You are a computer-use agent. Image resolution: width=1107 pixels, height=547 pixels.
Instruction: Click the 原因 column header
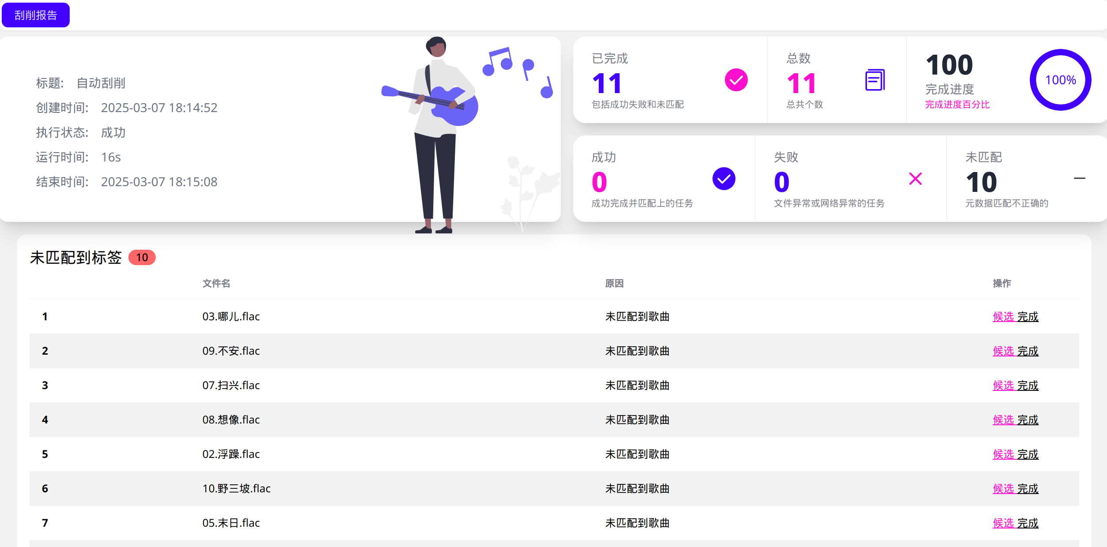(x=614, y=283)
